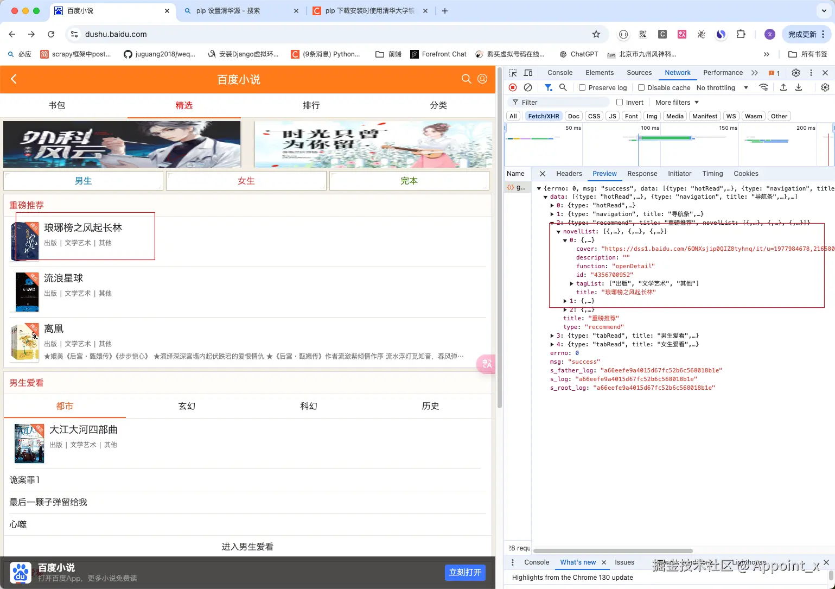Enable Disable cache checkbox
The image size is (835, 589).
641,87
